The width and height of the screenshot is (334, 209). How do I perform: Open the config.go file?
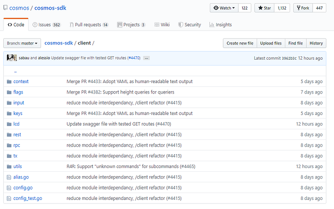pyautogui.click(x=23, y=188)
